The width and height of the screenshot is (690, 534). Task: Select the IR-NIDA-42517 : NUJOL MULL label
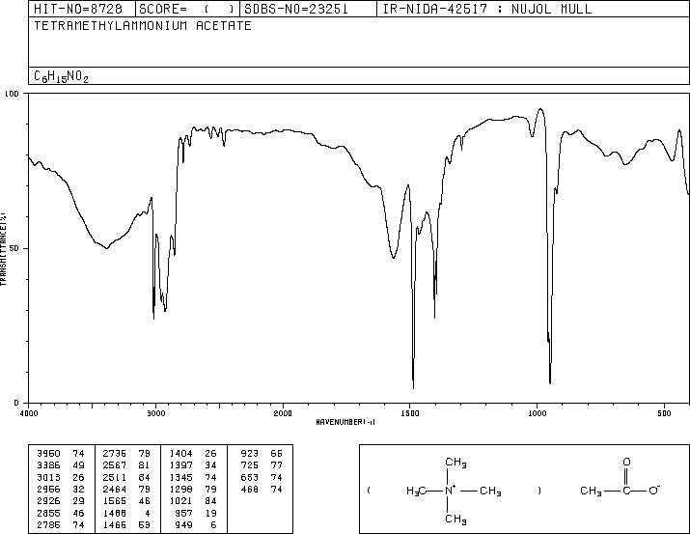pyautogui.click(x=487, y=9)
